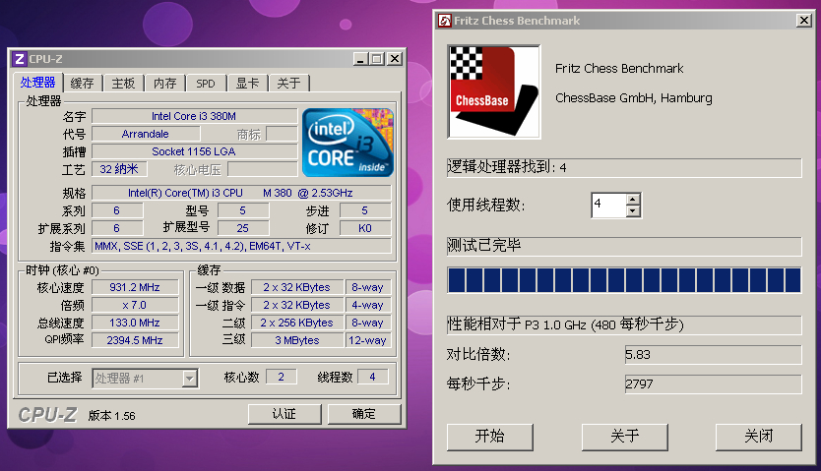
Task: Click the 认证 button in CPU-Z
Action: (284, 414)
